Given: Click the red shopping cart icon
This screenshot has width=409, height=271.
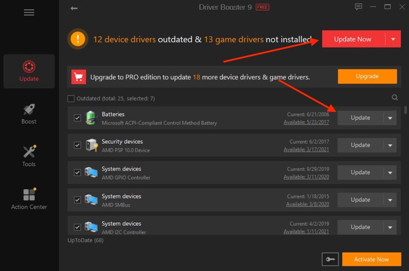Looking at the screenshot, I should 79,77.
